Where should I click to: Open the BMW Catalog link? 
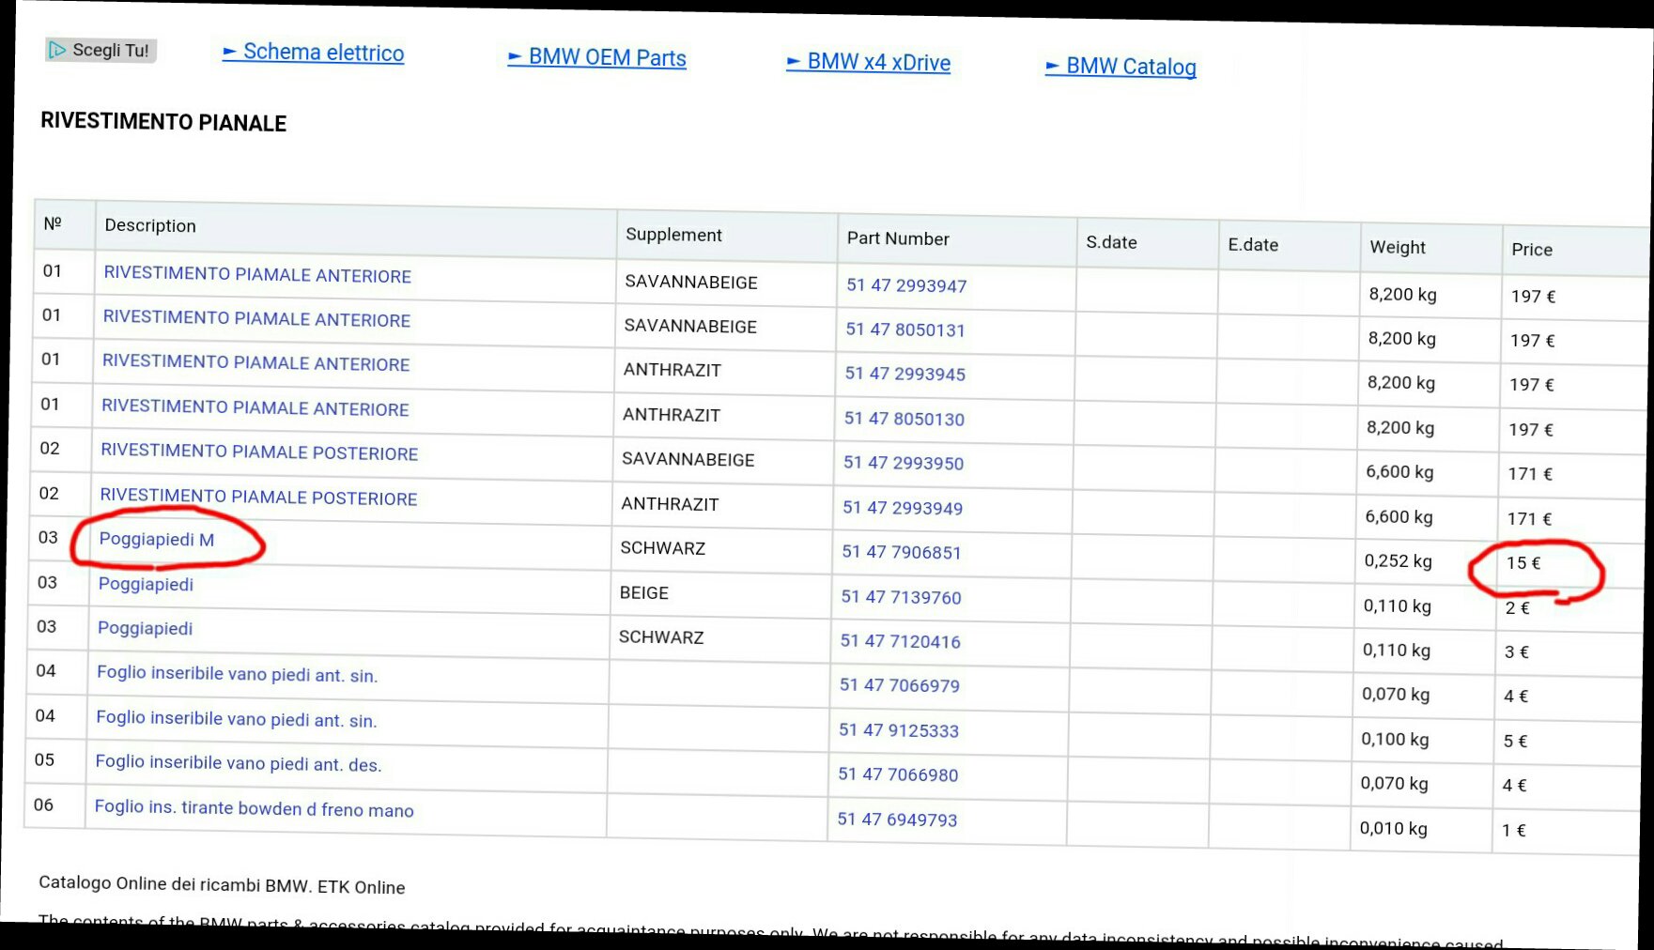click(1121, 67)
